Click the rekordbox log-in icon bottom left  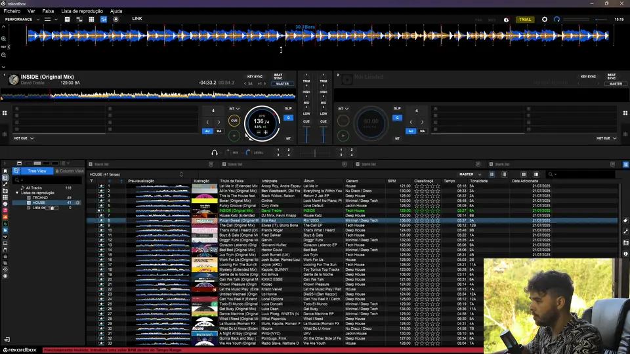click(7, 340)
